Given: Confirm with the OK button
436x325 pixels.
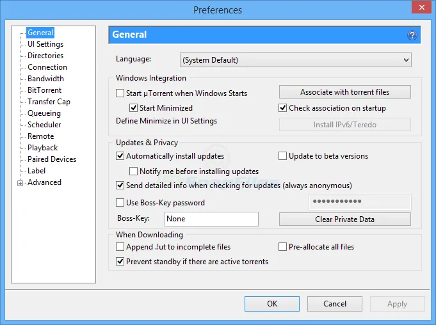Looking at the screenshot, I should (272, 304).
